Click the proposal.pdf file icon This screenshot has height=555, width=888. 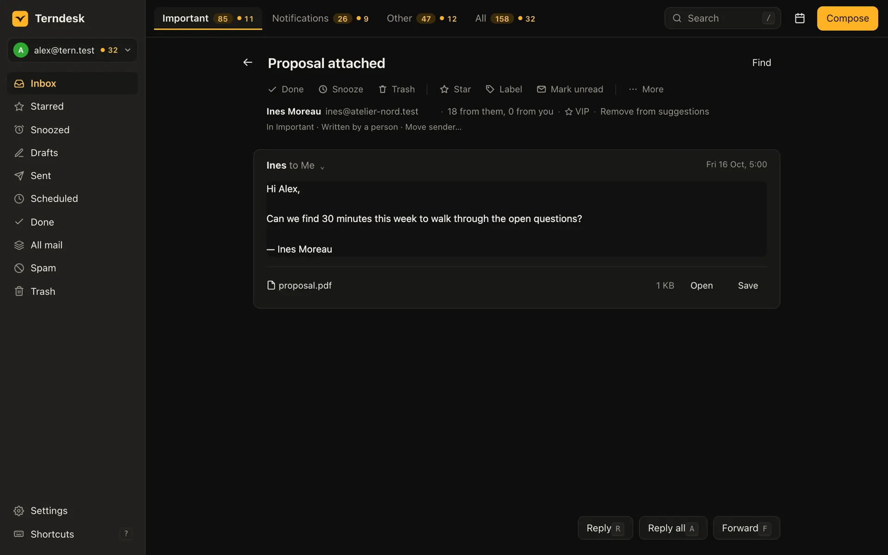pyautogui.click(x=271, y=285)
